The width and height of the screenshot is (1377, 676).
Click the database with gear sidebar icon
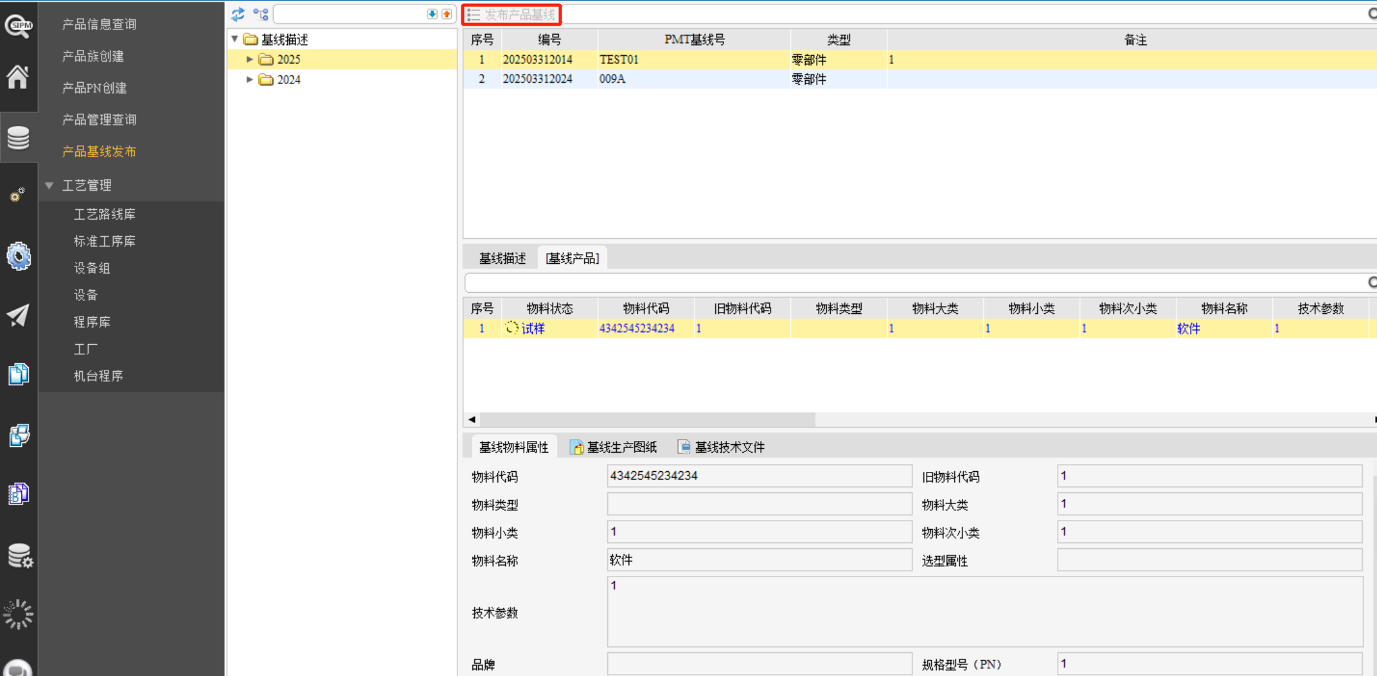[19, 556]
